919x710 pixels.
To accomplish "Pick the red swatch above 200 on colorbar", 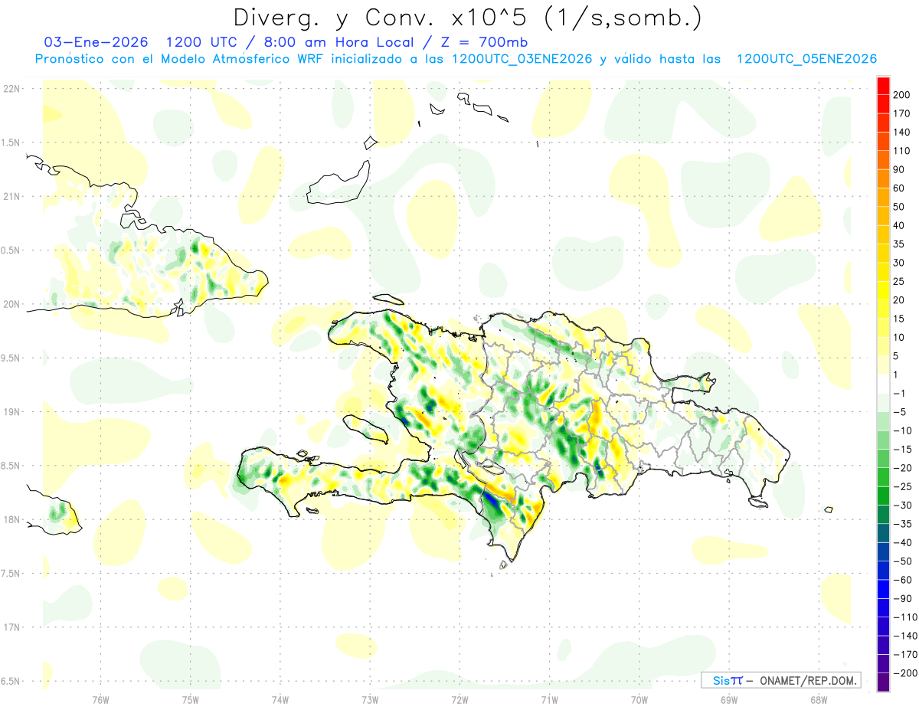I will pyautogui.click(x=883, y=86).
